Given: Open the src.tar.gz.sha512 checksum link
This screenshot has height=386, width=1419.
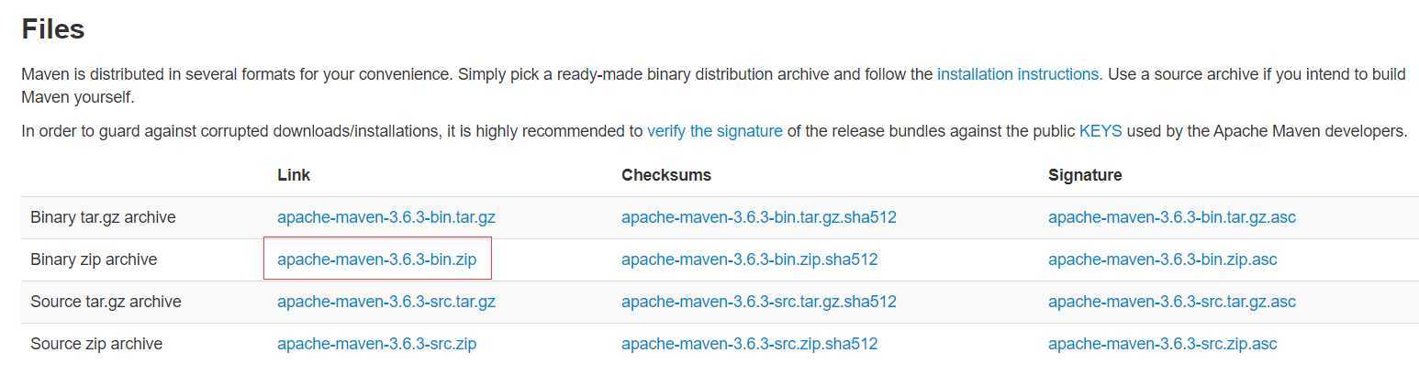Looking at the screenshot, I should click(758, 302).
